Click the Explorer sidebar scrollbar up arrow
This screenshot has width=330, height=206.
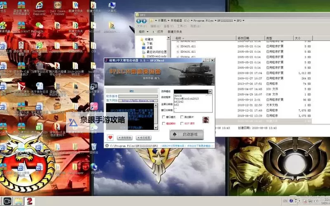click(x=168, y=38)
